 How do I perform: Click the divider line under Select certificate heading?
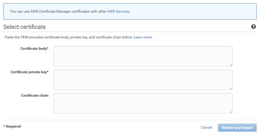pyautogui.click(x=130, y=32)
